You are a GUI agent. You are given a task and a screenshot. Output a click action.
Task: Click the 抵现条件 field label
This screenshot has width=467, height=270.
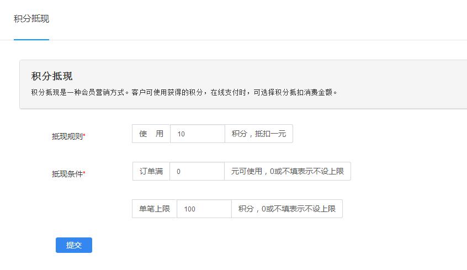pos(67,173)
